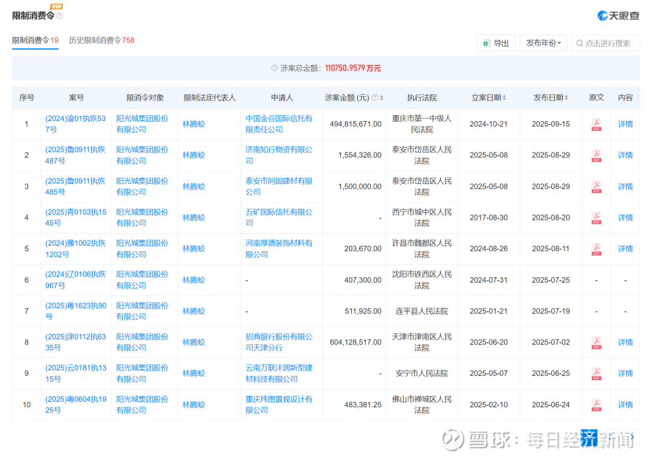Viewport: 653px width, 460px height.
Task: Open applicant 招商银行股份有限公司天津分行
Action: pyautogui.click(x=279, y=343)
